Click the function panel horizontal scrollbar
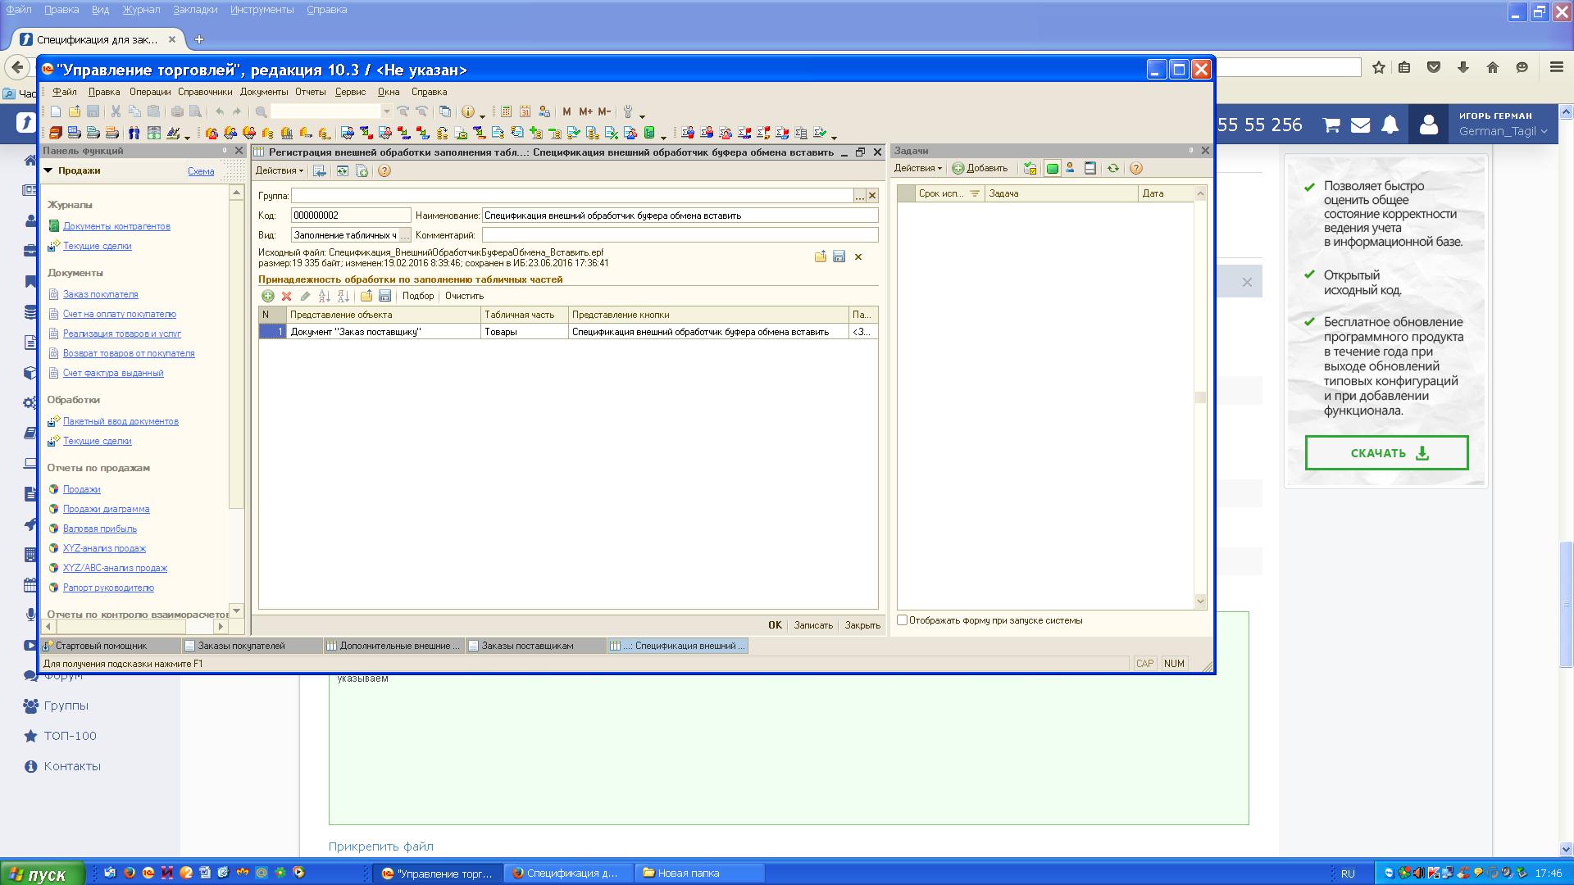The height and width of the screenshot is (885, 1574). 135,627
